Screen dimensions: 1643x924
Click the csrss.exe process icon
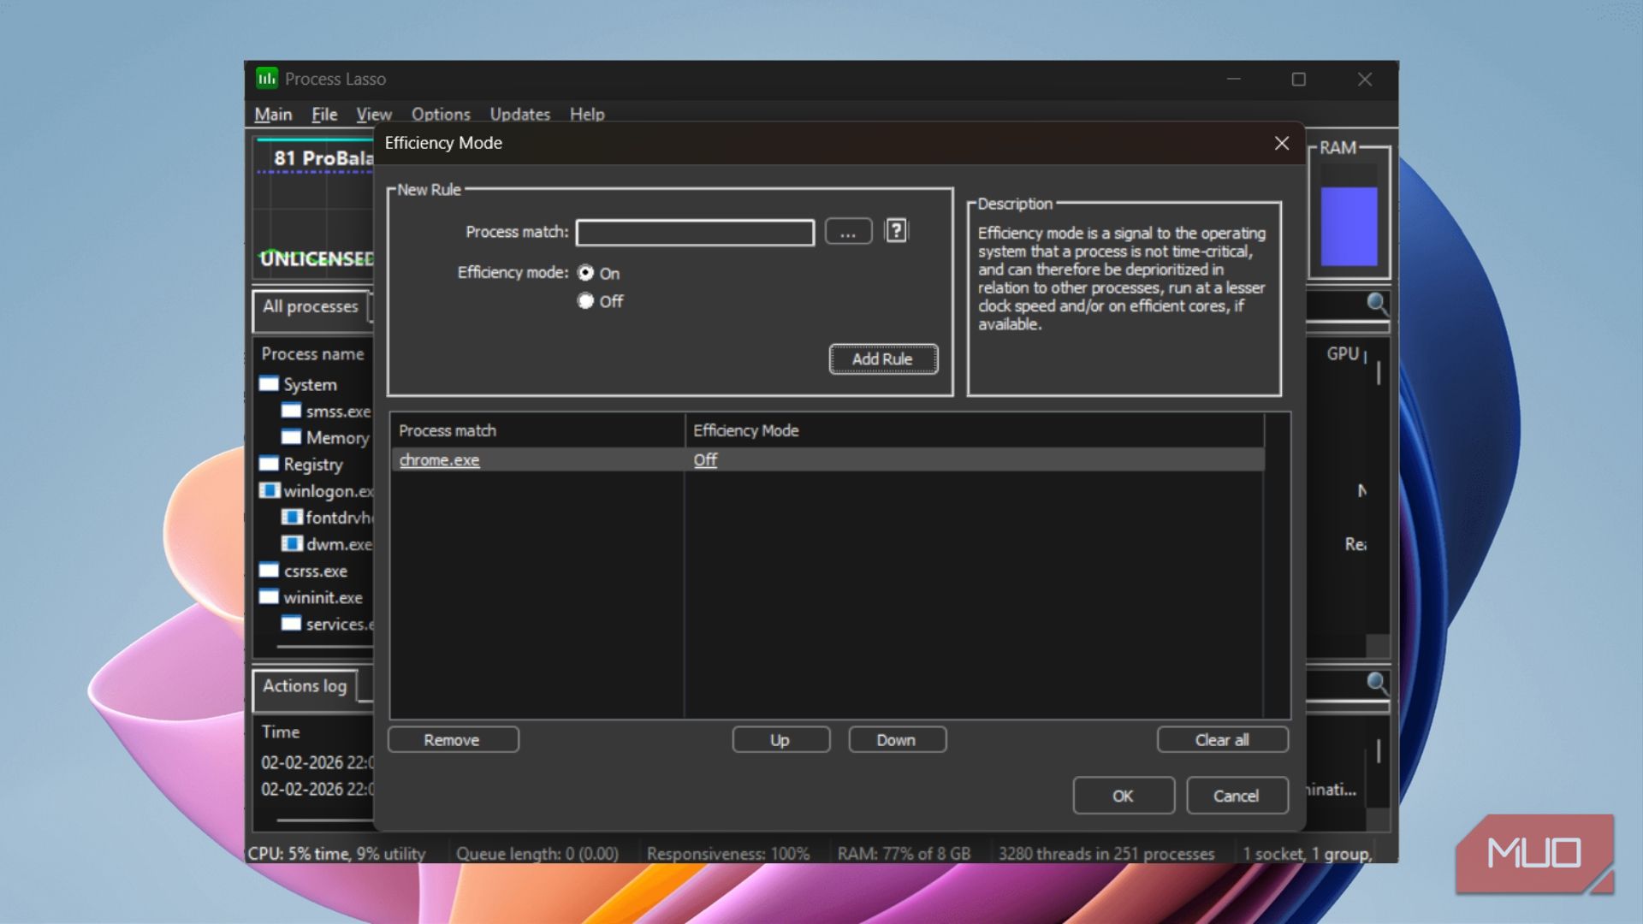pos(269,571)
